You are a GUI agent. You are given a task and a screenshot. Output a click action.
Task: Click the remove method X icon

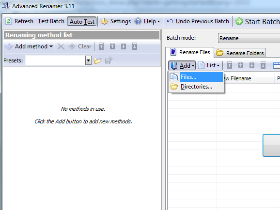61,46
